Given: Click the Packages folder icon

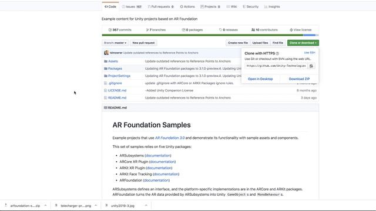Looking at the screenshot, I should tap(106, 69).
